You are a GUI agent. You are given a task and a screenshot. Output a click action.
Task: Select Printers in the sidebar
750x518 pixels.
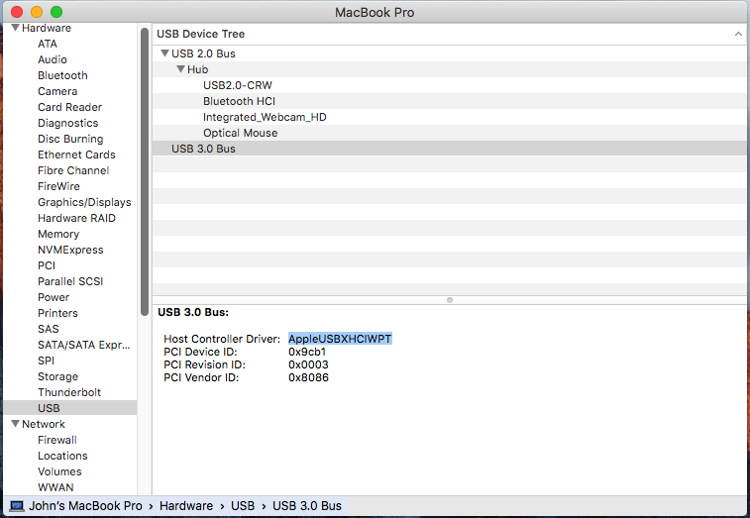[57, 313]
